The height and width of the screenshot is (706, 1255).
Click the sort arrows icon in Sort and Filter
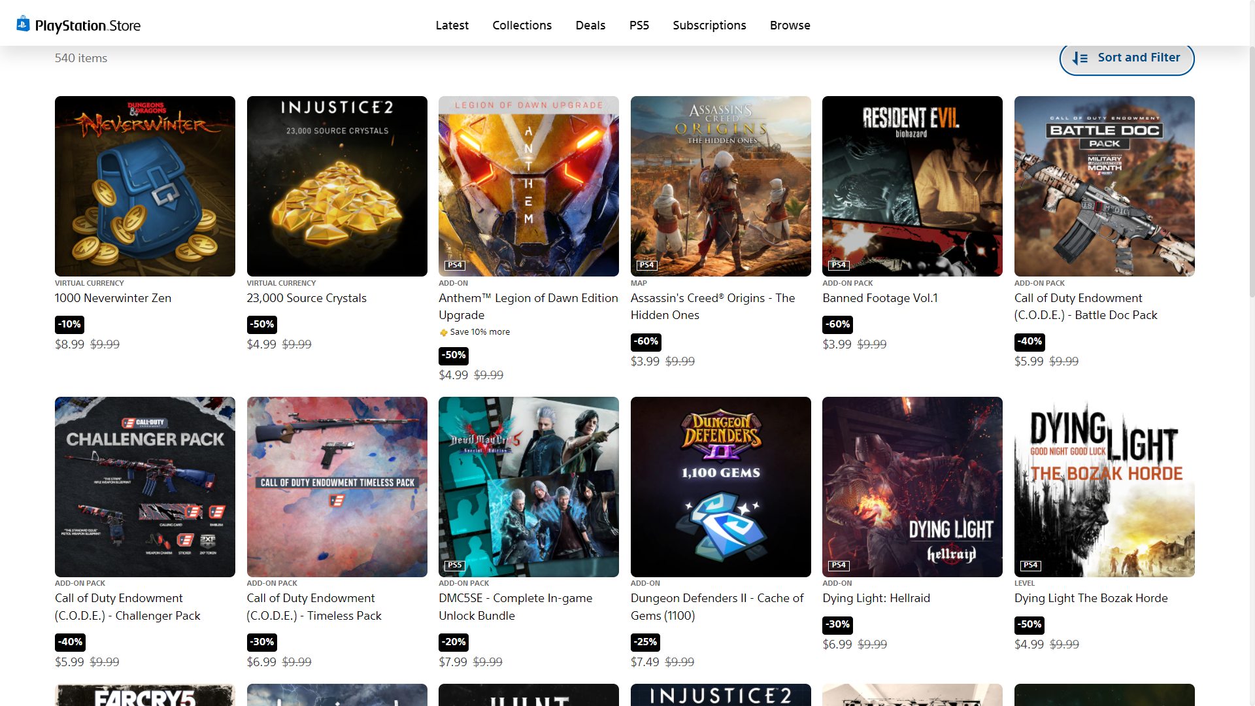(x=1080, y=58)
